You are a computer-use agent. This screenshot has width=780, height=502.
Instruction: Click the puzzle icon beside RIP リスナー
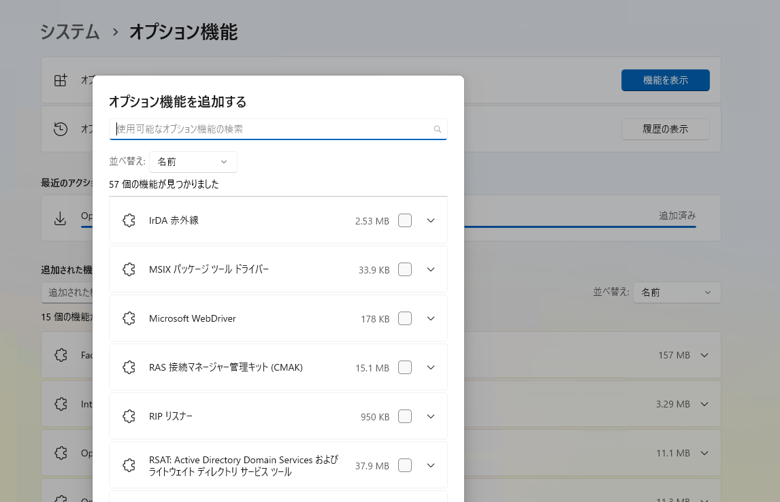(x=129, y=416)
